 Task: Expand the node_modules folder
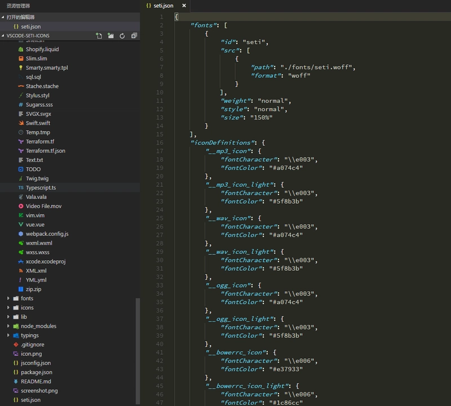(8, 326)
